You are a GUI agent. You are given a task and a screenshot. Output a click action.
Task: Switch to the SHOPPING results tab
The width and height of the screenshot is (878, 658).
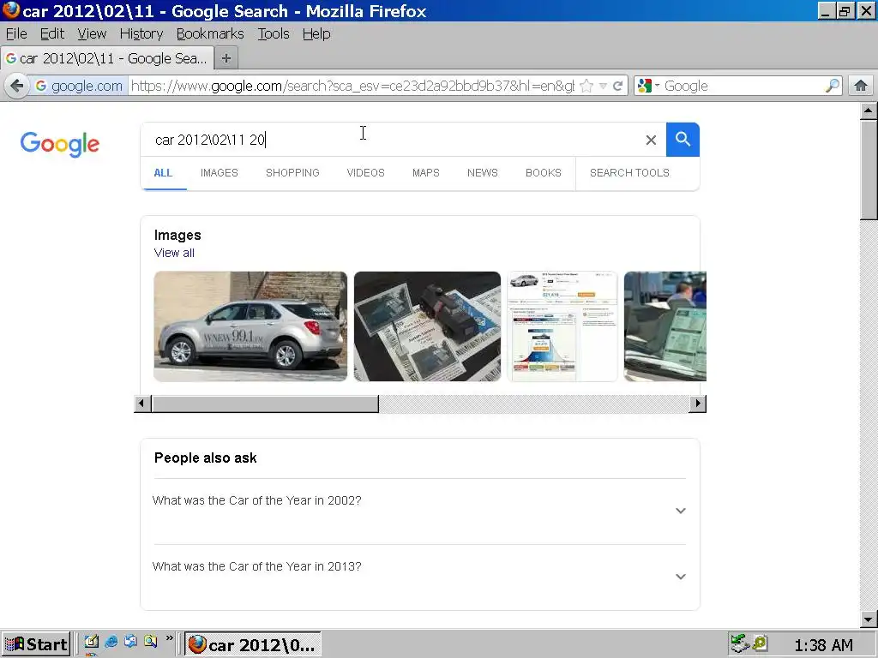pos(292,173)
